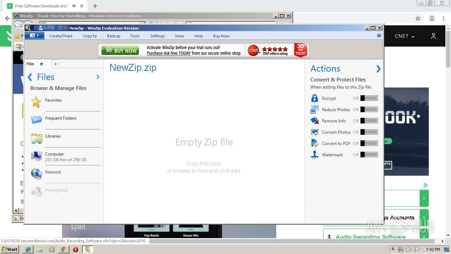
Task: Click the Convert Photos icon
Action: (x=315, y=132)
